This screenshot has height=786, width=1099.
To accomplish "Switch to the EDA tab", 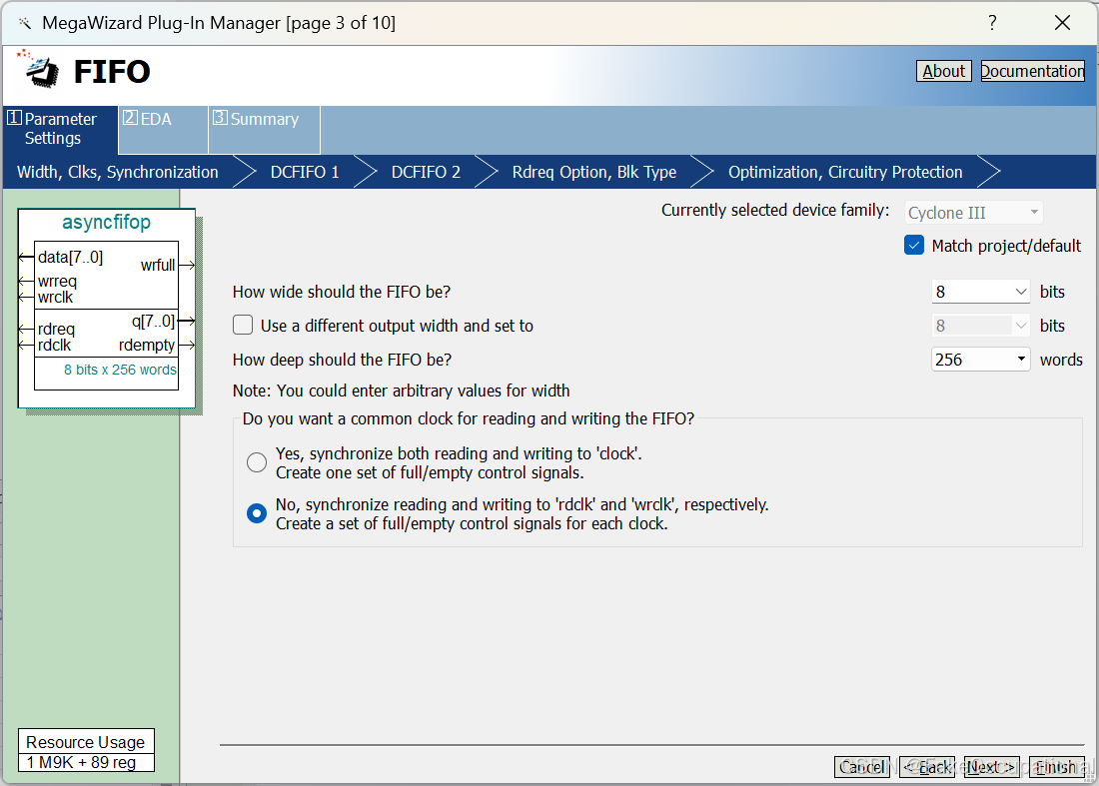I will click(x=163, y=129).
